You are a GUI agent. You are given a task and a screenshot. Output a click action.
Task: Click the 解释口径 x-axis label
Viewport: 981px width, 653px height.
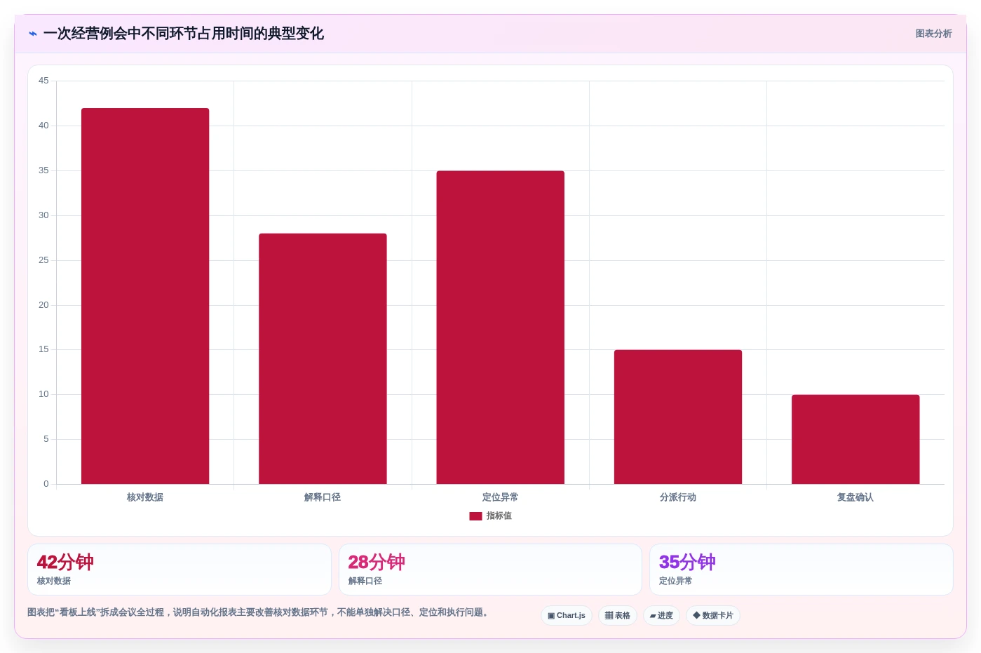(x=323, y=497)
